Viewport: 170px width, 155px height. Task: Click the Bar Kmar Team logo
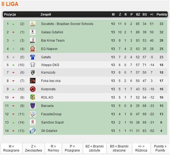click(x=33, y=41)
